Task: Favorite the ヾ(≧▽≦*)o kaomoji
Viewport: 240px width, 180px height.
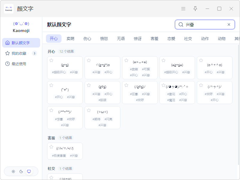Action: [89, 60]
